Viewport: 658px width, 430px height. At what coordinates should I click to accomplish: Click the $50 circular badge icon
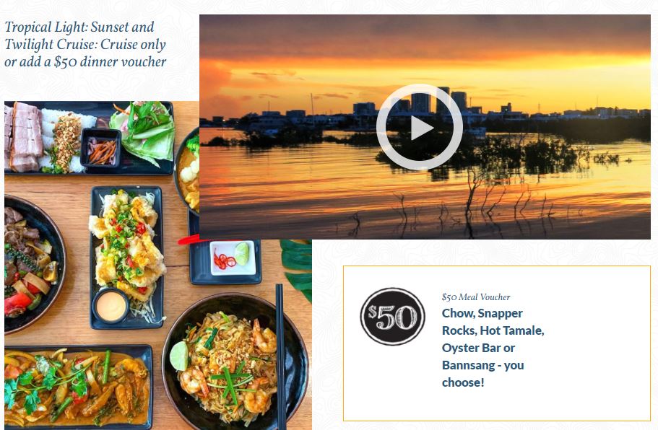[x=392, y=317]
